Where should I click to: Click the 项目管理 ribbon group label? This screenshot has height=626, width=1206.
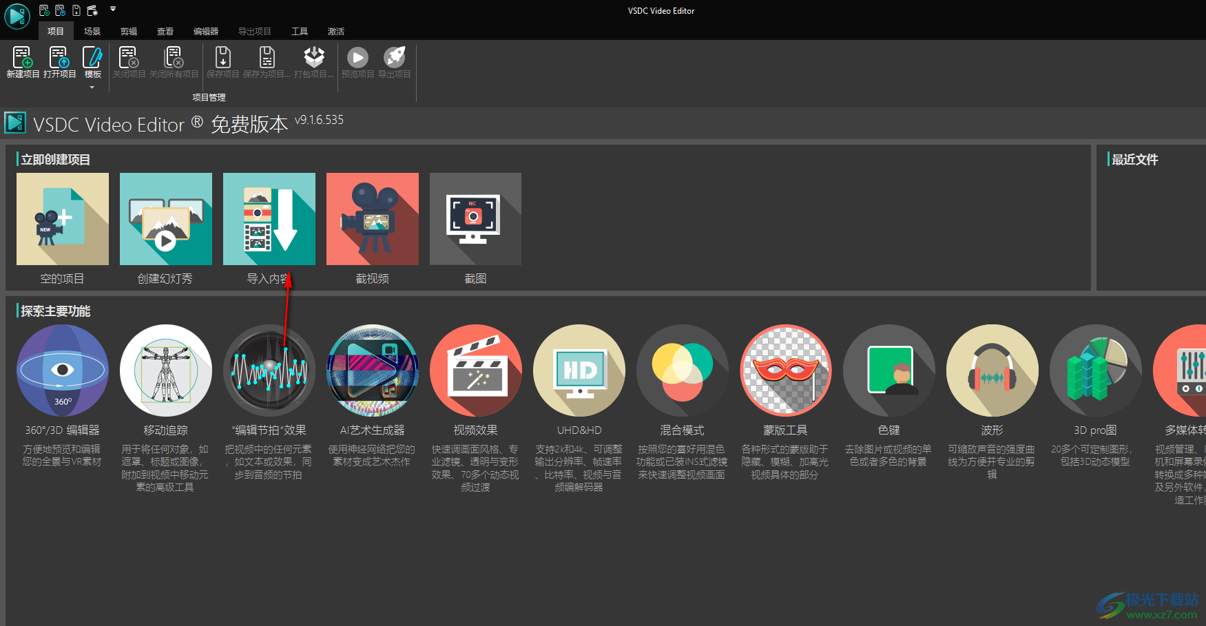click(x=209, y=98)
